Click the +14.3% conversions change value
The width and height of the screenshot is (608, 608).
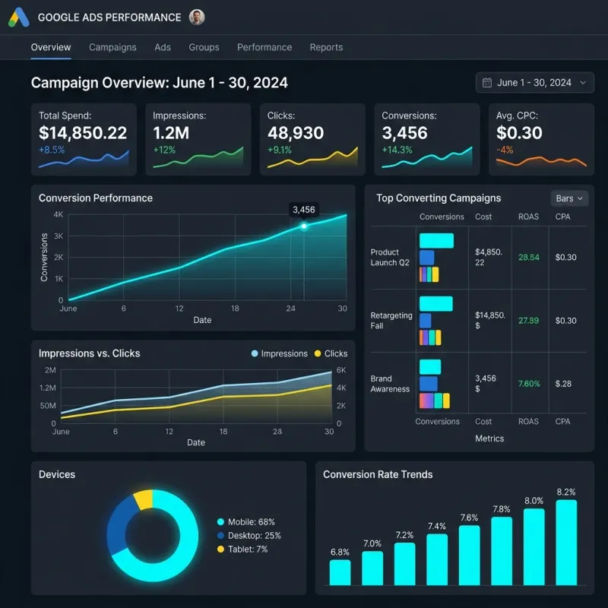pyautogui.click(x=397, y=150)
